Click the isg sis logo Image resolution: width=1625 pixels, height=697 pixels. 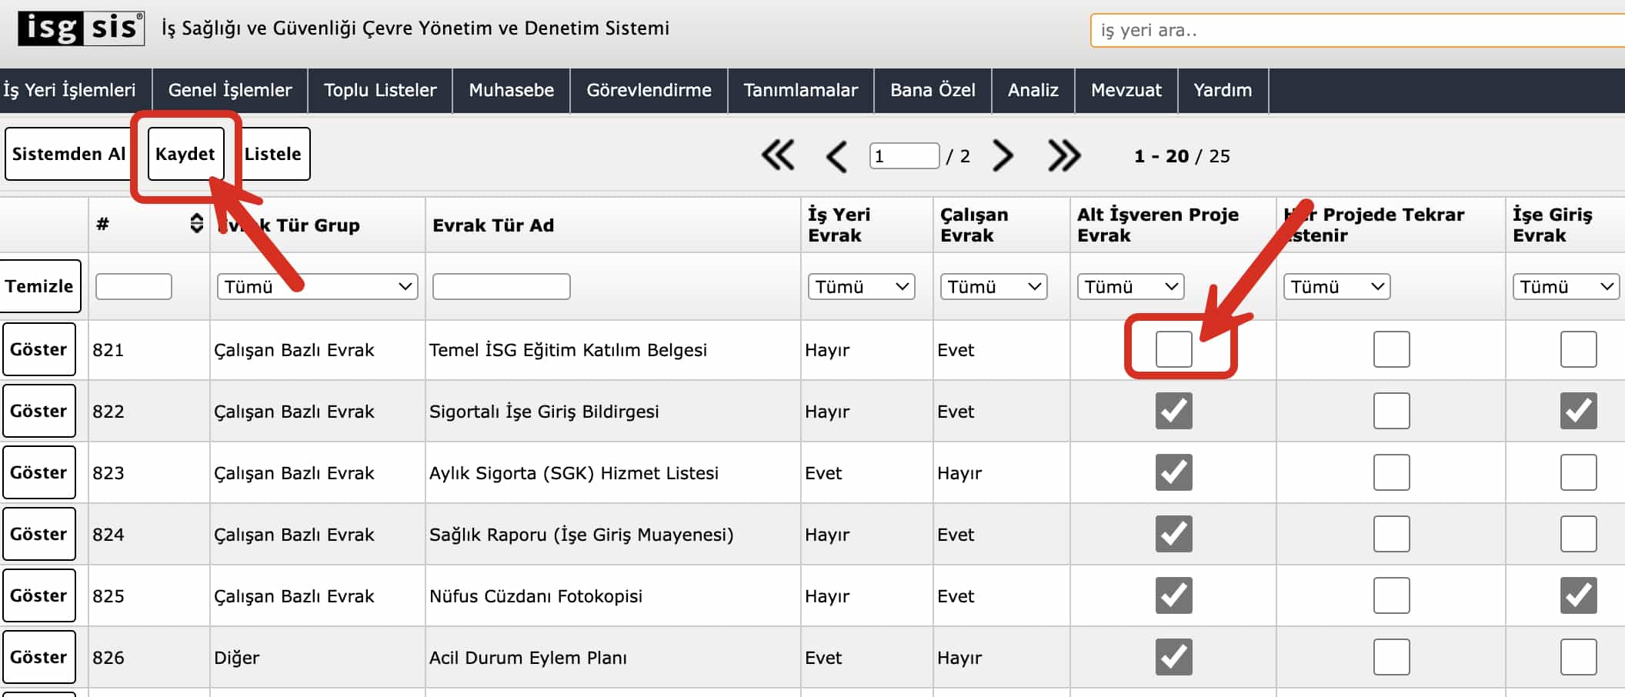pos(81,28)
